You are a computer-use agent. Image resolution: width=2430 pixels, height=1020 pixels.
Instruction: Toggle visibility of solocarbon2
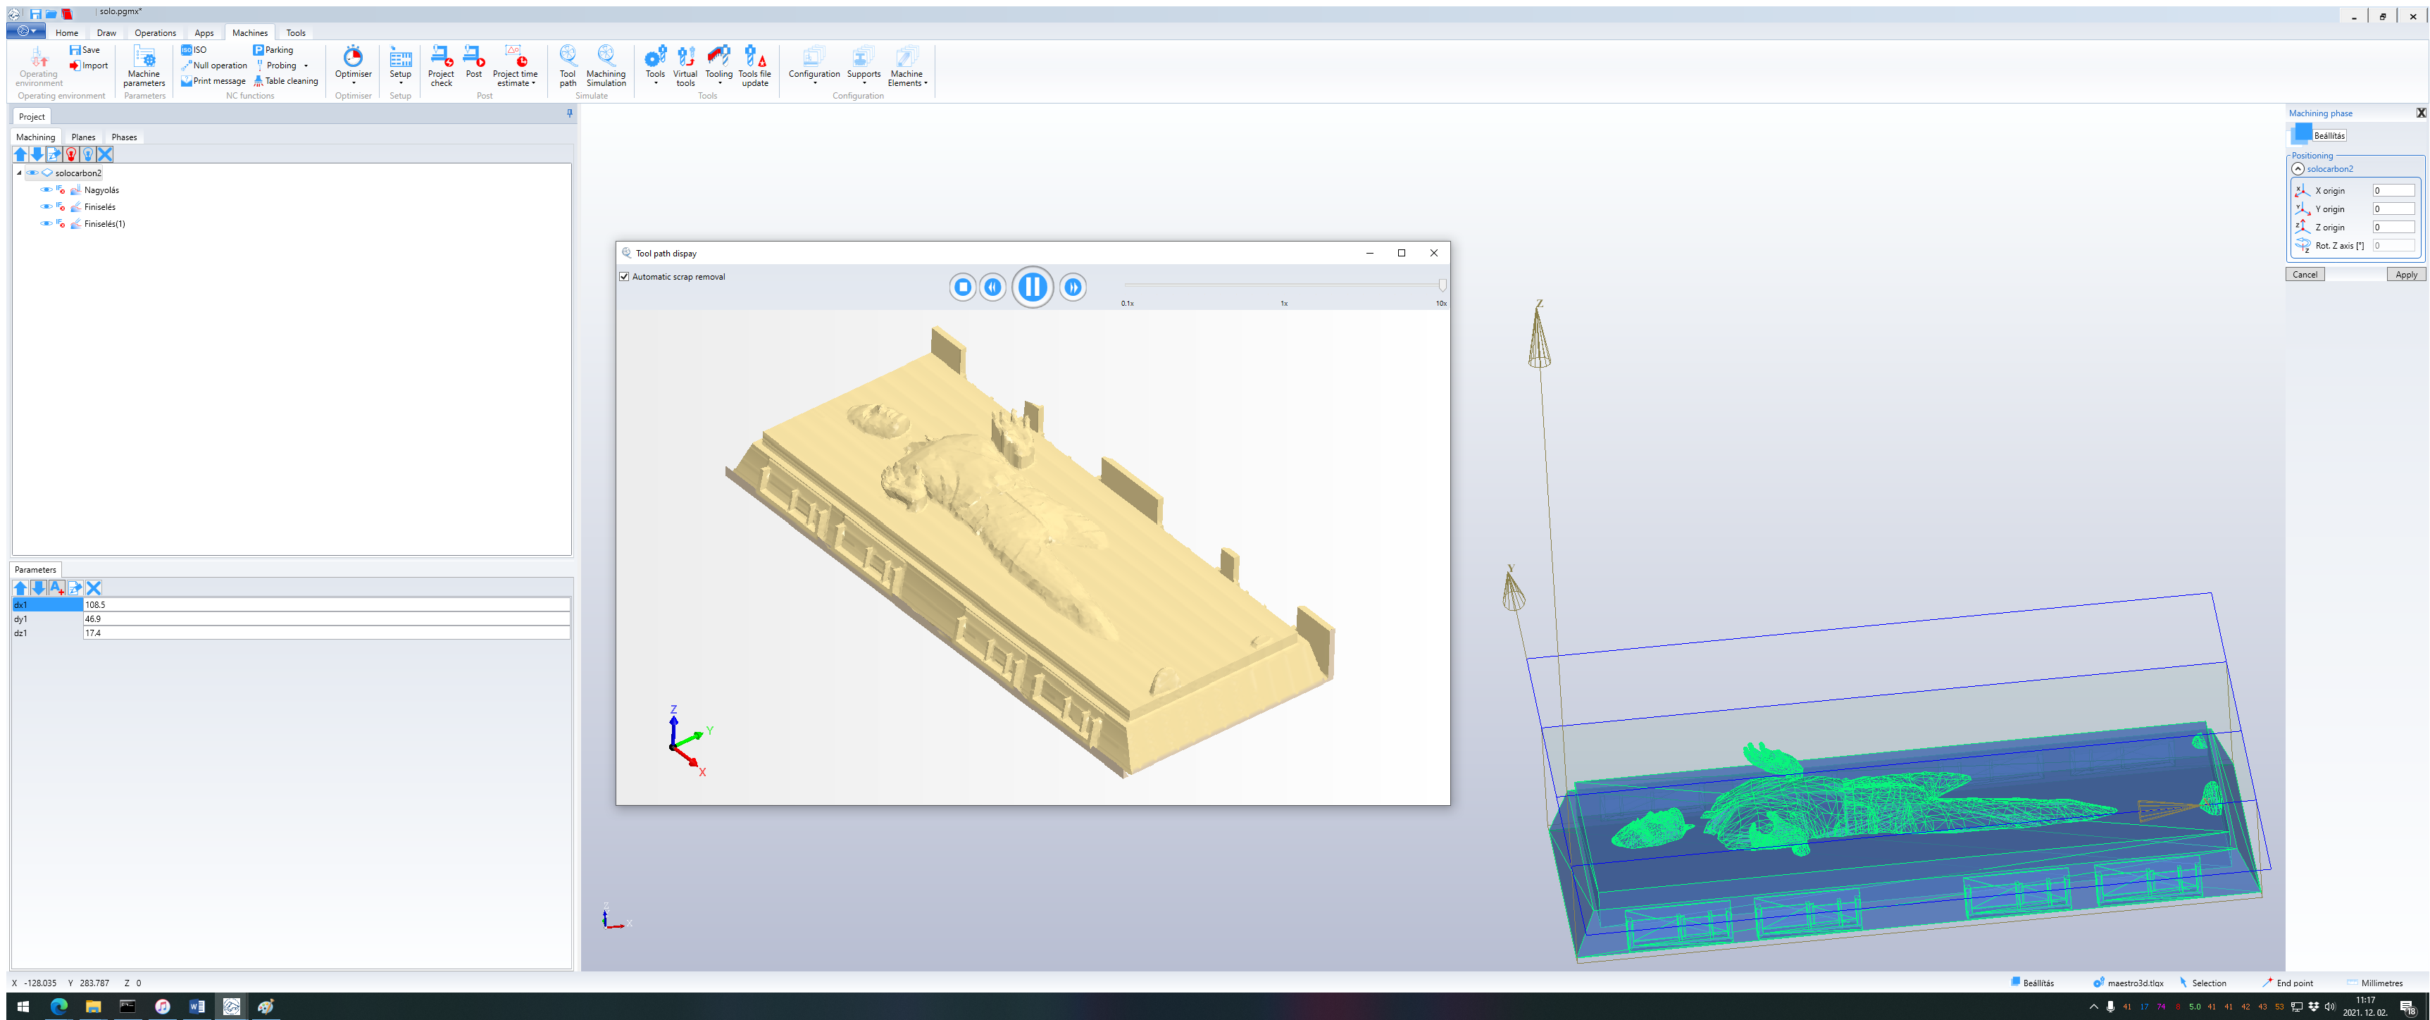pos(32,173)
